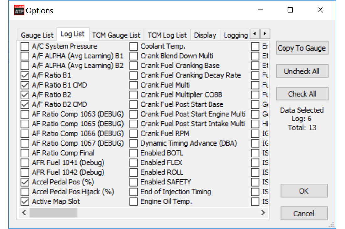Enable Dynamic Timing Advance (DBA)
The width and height of the screenshot is (345, 229).
(x=133, y=143)
